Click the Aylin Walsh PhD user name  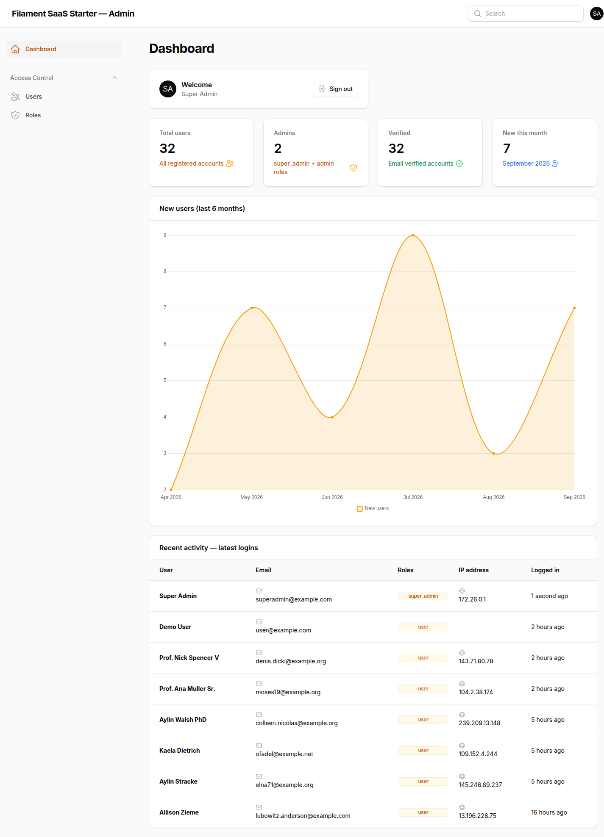pyautogui.click(x=183, y=720)
